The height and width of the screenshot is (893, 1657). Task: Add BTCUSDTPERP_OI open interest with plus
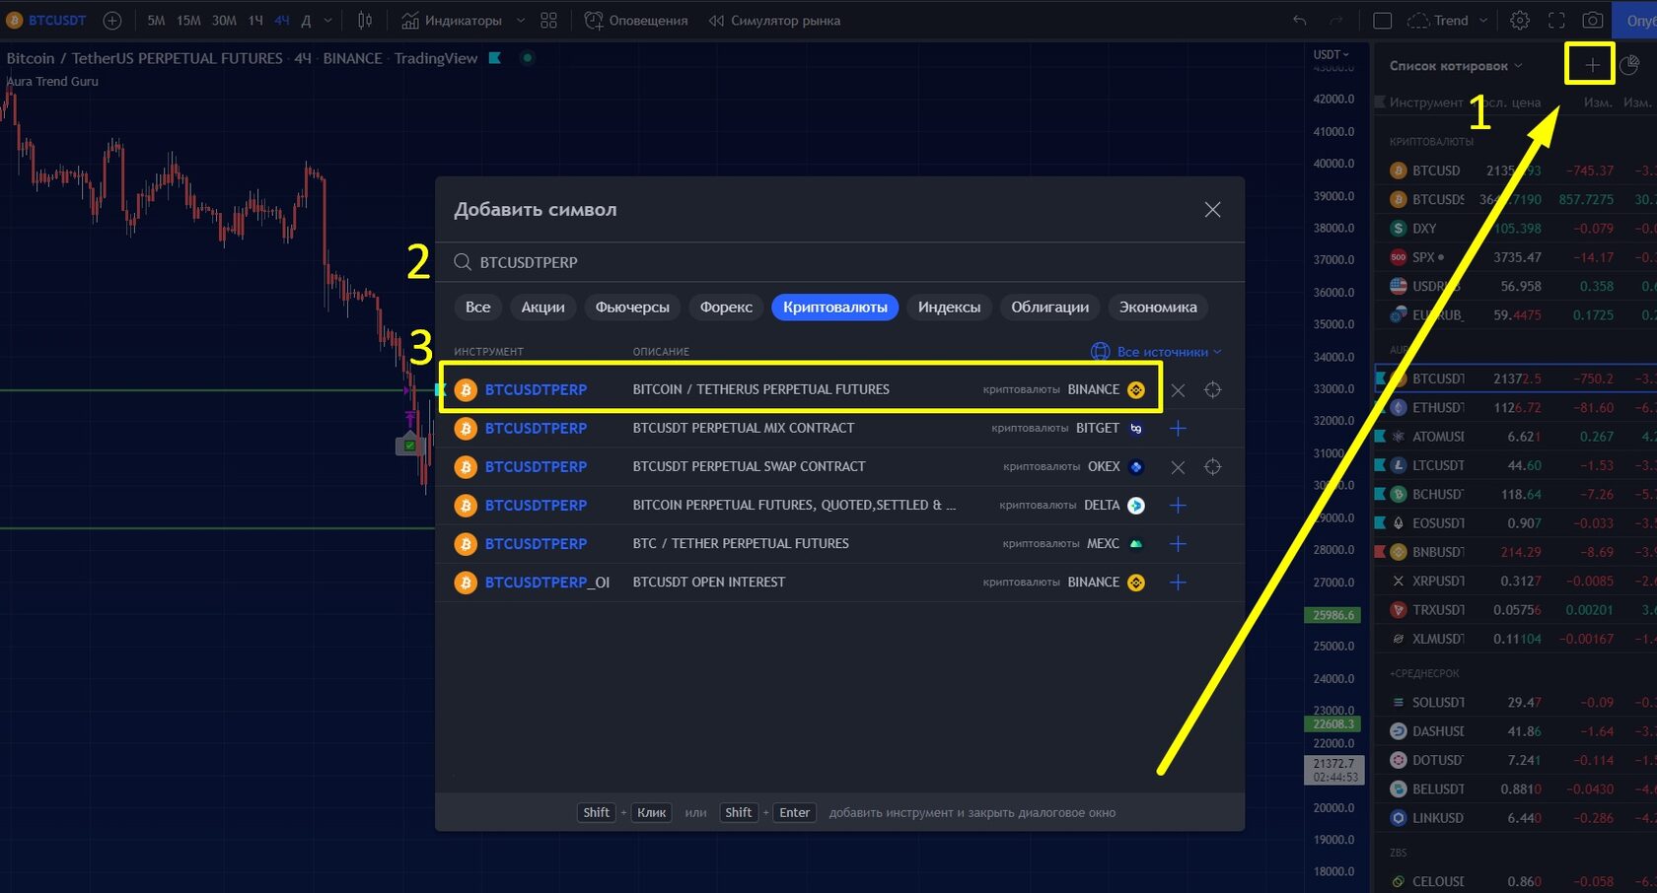1178,583
